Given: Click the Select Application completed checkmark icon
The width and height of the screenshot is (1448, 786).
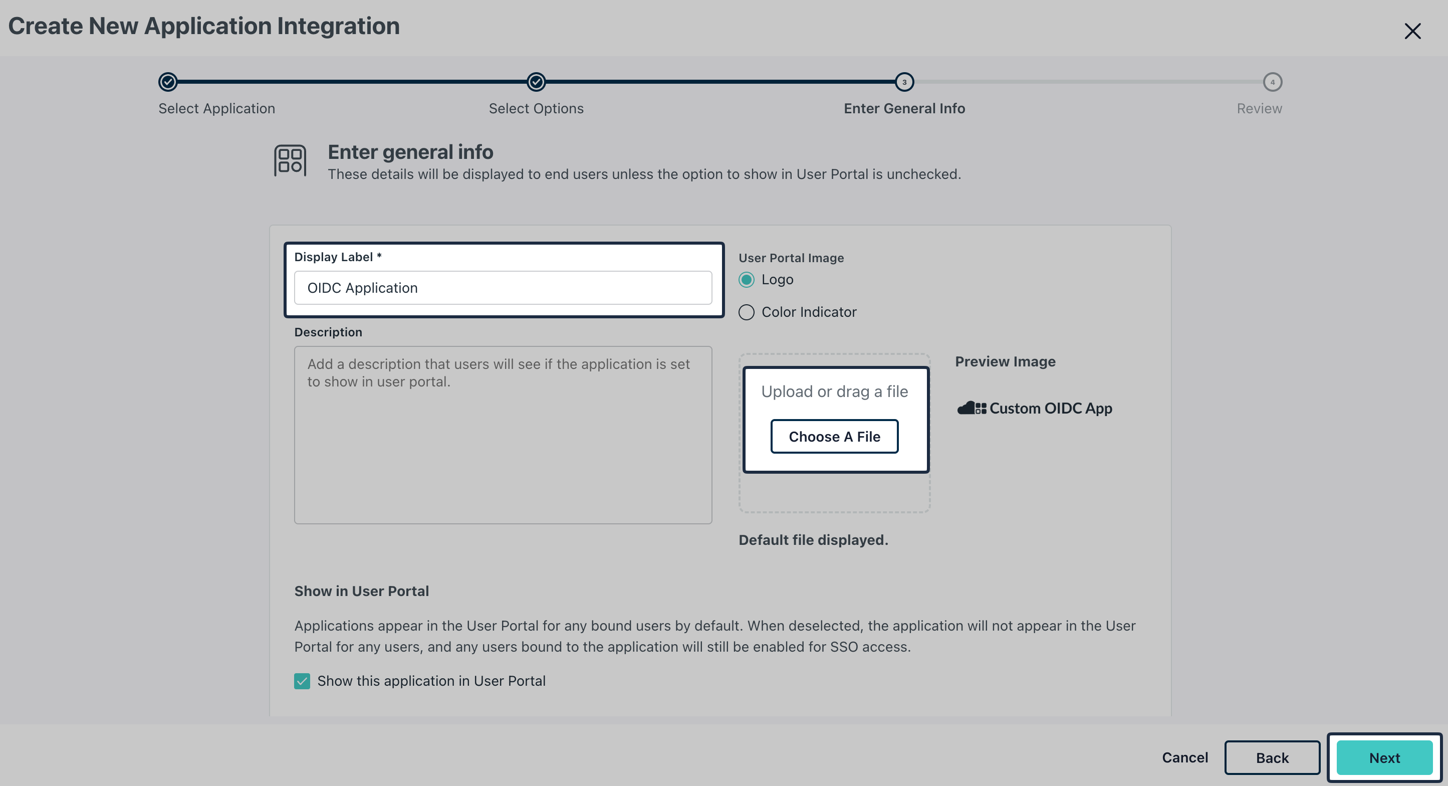Looking at the screenshot, I should [167, 82].
